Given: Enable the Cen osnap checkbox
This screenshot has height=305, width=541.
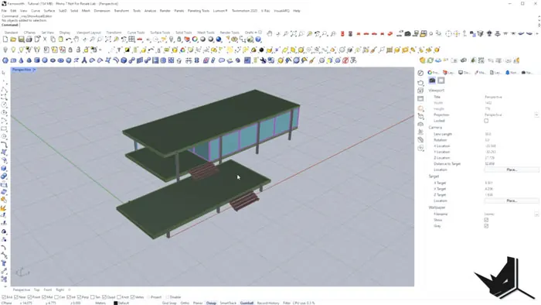Looking at the screenshot, I should pos(56,297).
